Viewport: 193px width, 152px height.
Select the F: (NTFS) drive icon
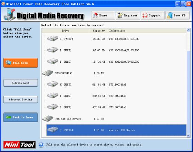click(53, 50)
